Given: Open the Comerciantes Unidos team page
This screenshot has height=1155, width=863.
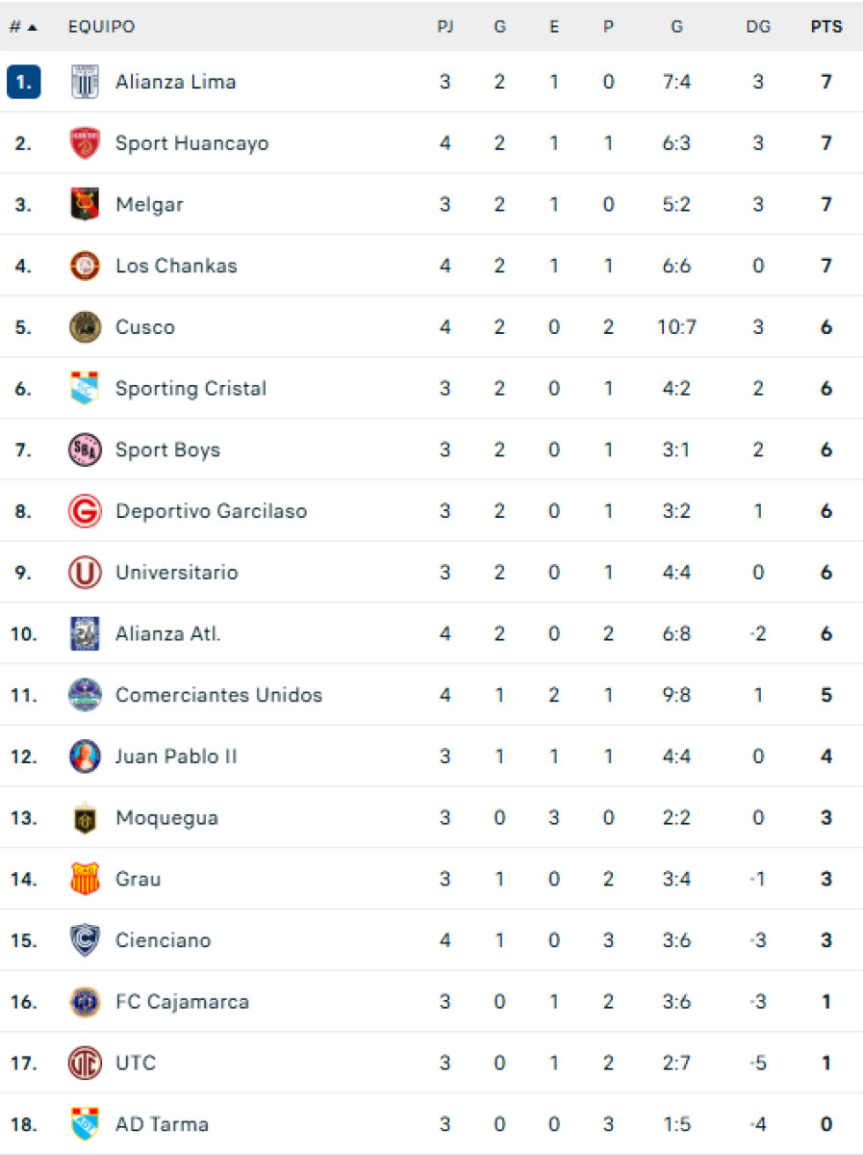Looking at the screenshot, I should pyautogui.click(x=219, y=695).
